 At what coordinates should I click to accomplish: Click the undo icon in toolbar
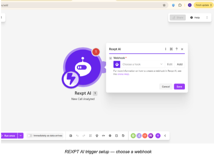77,136
